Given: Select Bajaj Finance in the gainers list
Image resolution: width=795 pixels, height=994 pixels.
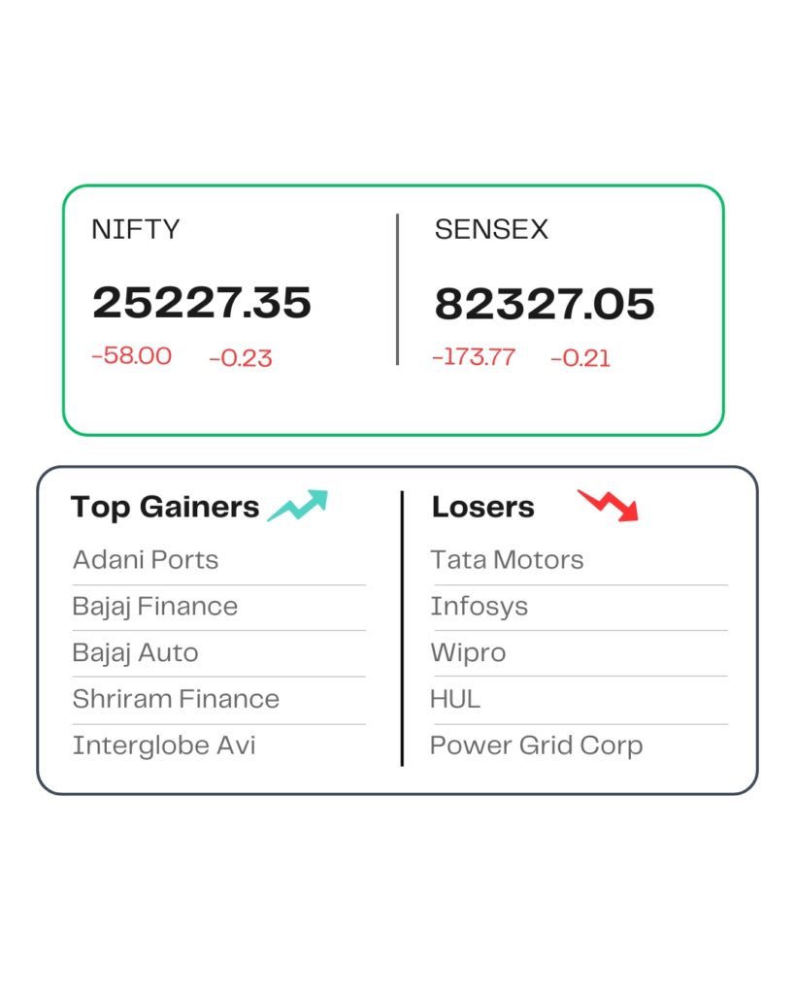Looking at the screenshot, I should tap(155, 607).
